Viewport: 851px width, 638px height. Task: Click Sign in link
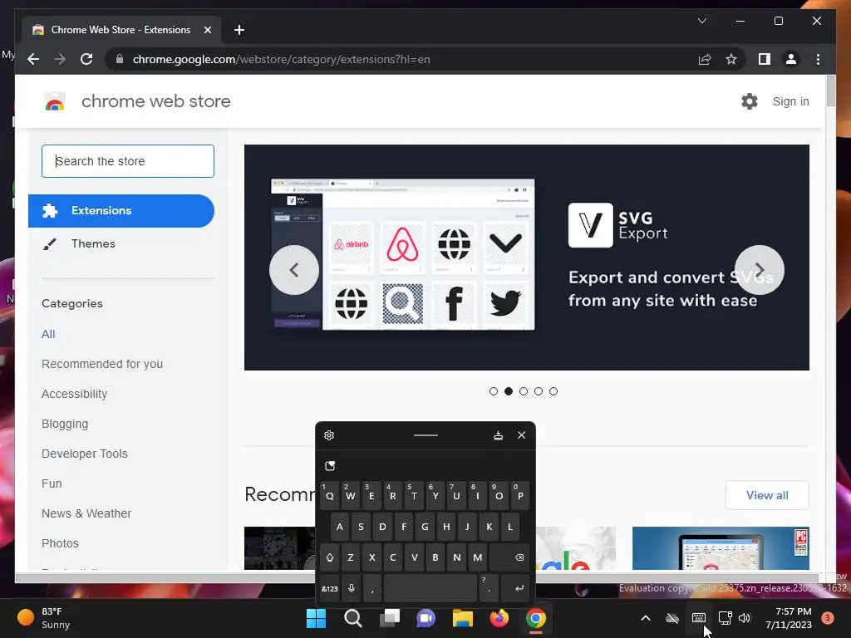click(791, 101)
